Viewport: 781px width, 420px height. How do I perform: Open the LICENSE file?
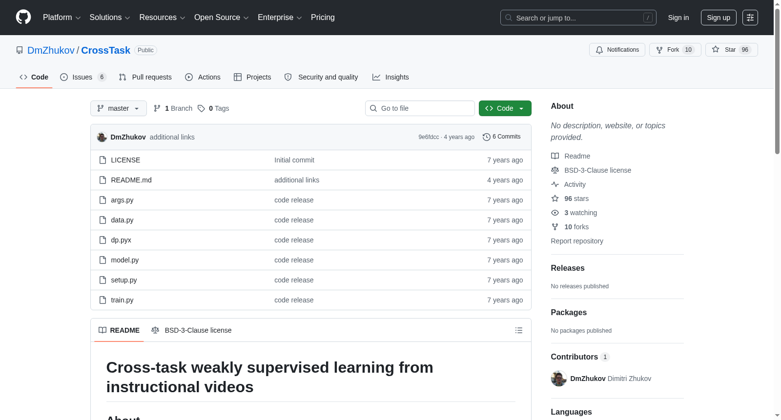[125, 160]
